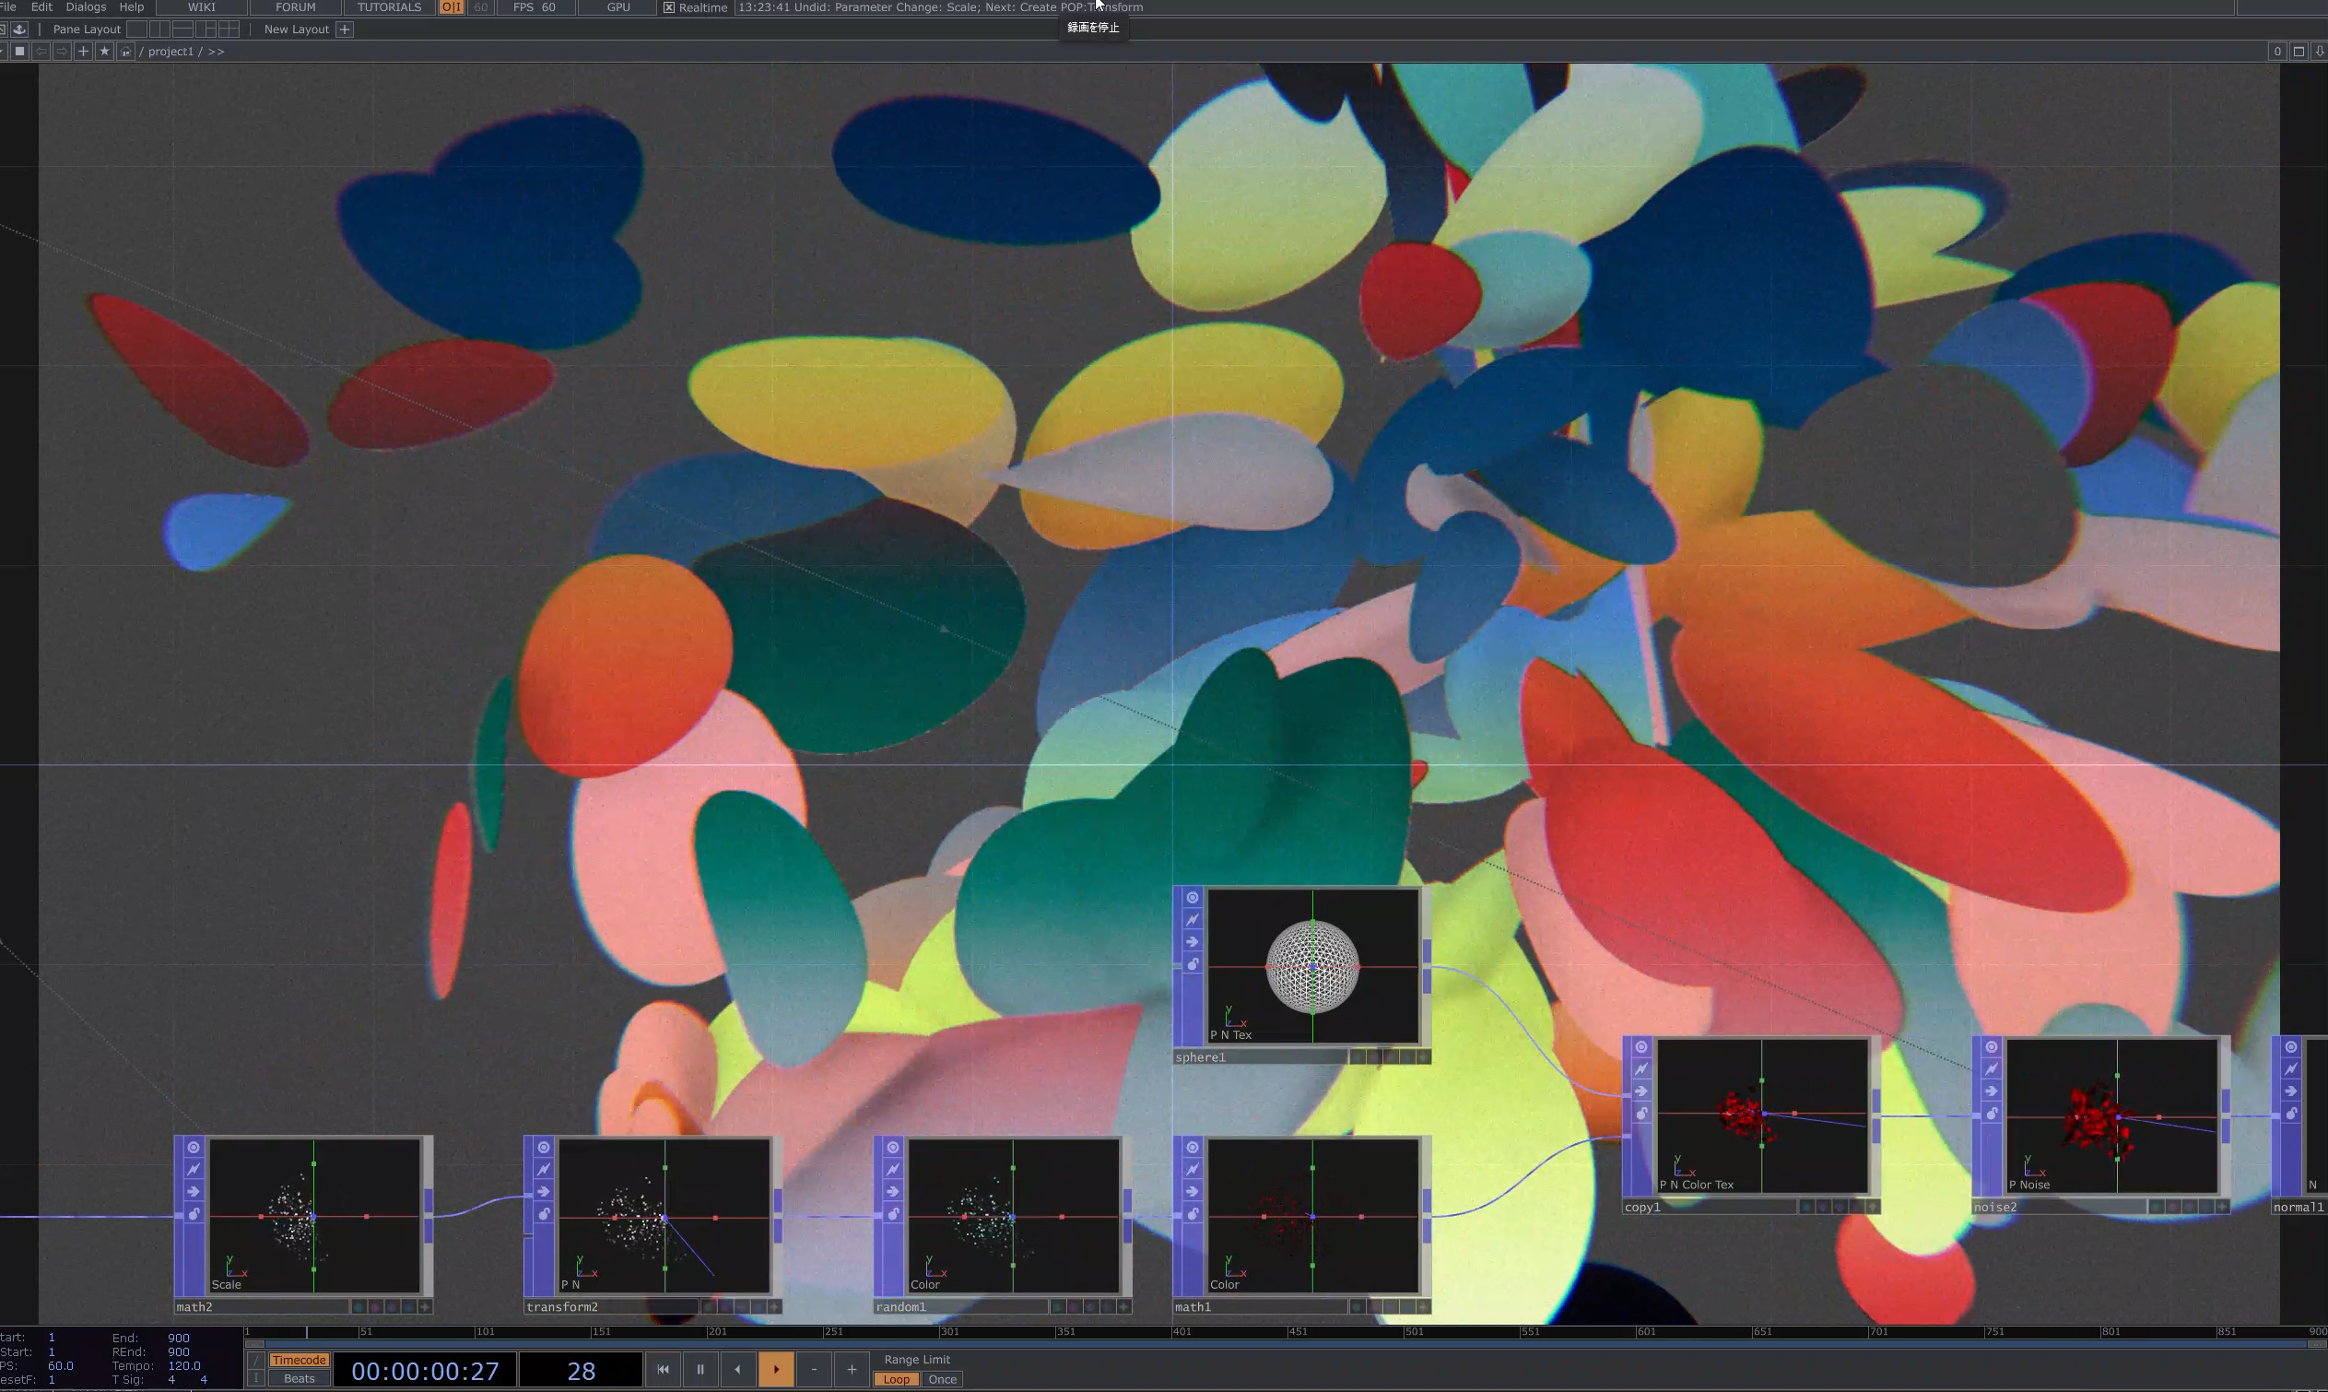Select the four-pane layout icon in Pane Layout
2328x1392 pixels.
pyautogui.click(x=231, y=29)
